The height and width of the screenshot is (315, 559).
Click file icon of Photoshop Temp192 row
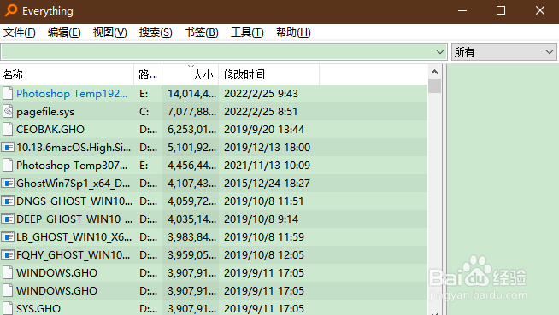point(8,94)
